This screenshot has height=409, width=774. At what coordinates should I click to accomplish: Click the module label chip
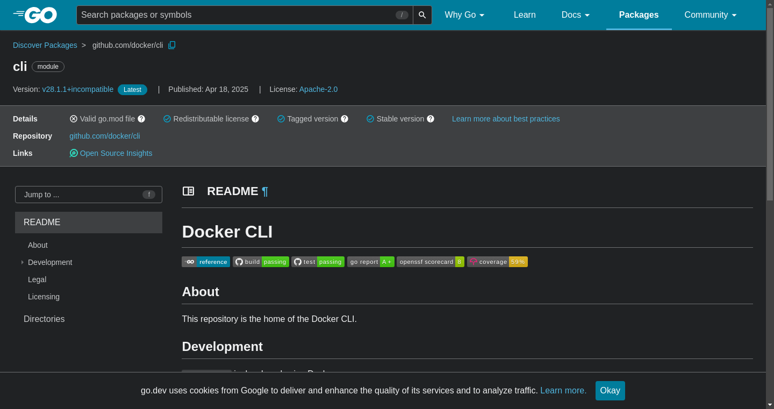coord(48,67)
